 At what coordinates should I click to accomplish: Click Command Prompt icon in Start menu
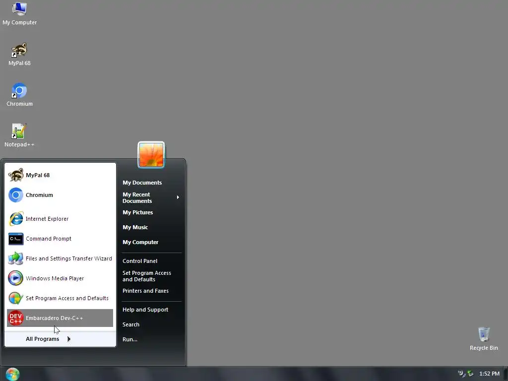15,239
